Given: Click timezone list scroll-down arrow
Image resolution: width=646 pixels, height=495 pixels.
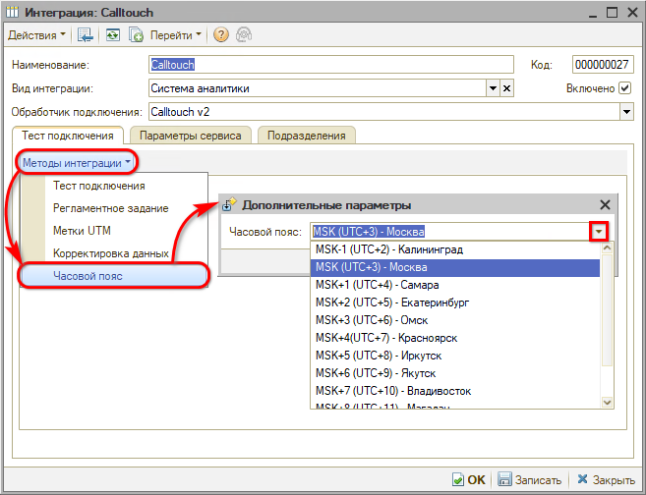Looking at the screenshot, I should 607,402.
